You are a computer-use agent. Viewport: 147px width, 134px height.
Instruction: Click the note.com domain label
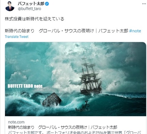pyautogui.click(x=16, y=122)
